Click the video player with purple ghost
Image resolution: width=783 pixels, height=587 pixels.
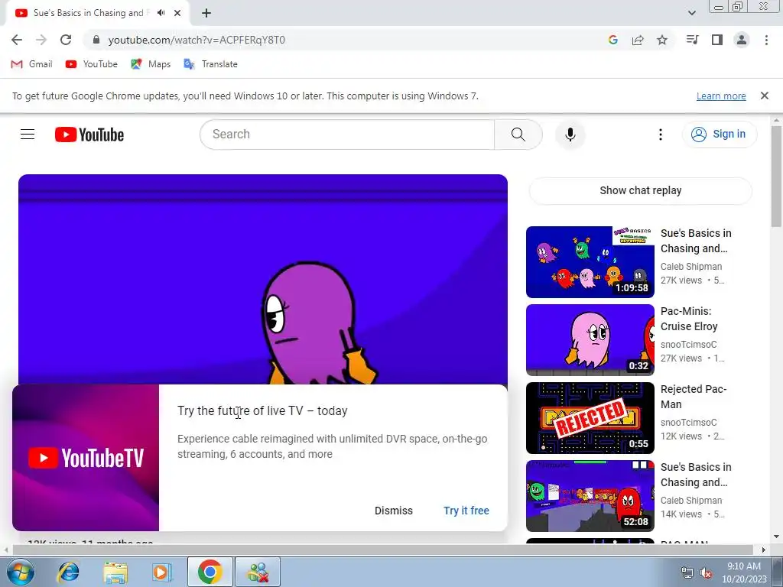click(263, 279)
